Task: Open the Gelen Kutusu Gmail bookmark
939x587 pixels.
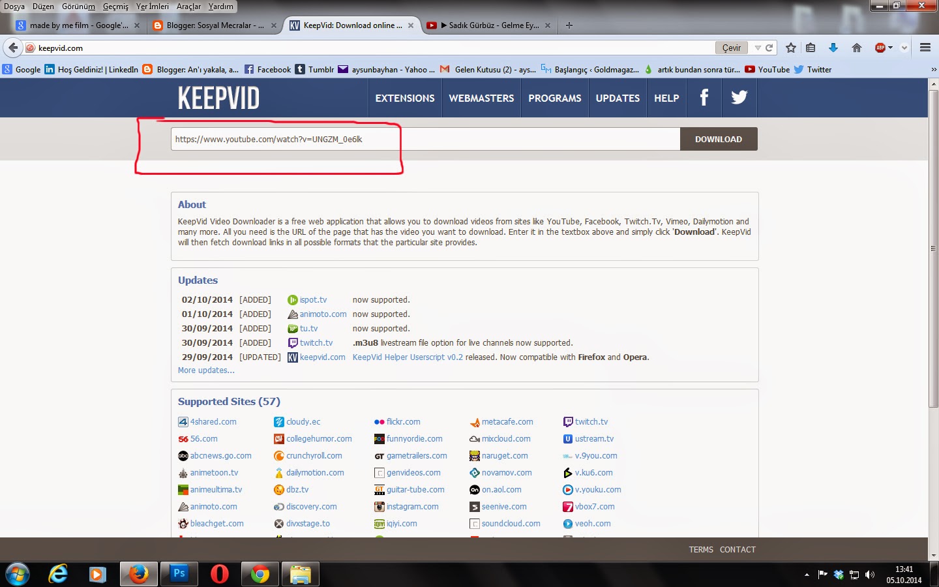Action: 488,70
